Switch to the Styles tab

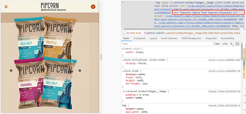click(x=126, y=38)
